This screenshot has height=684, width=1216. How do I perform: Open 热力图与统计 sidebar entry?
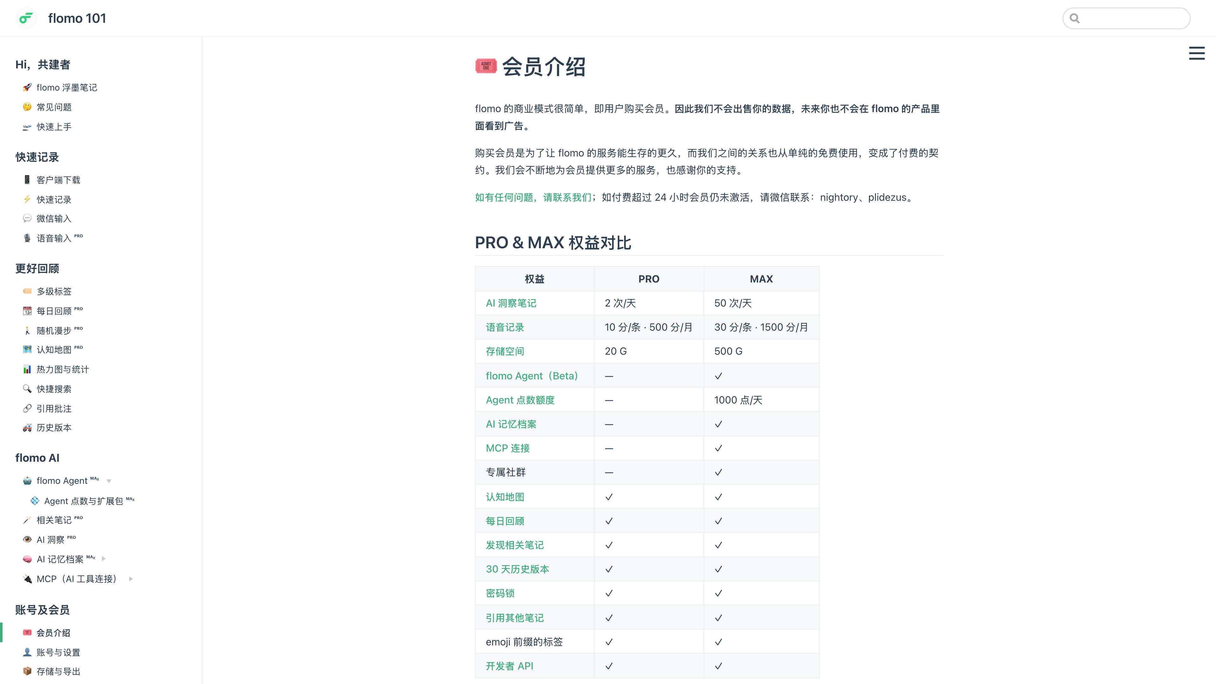[x=63, y=369]
